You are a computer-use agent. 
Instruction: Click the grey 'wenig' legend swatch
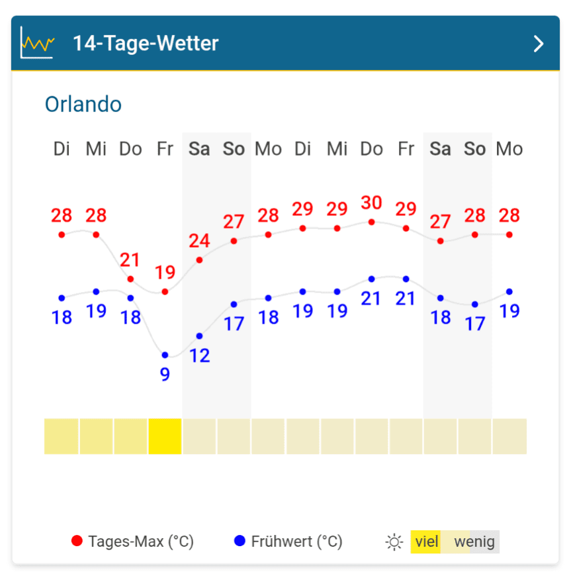[476, 542]
